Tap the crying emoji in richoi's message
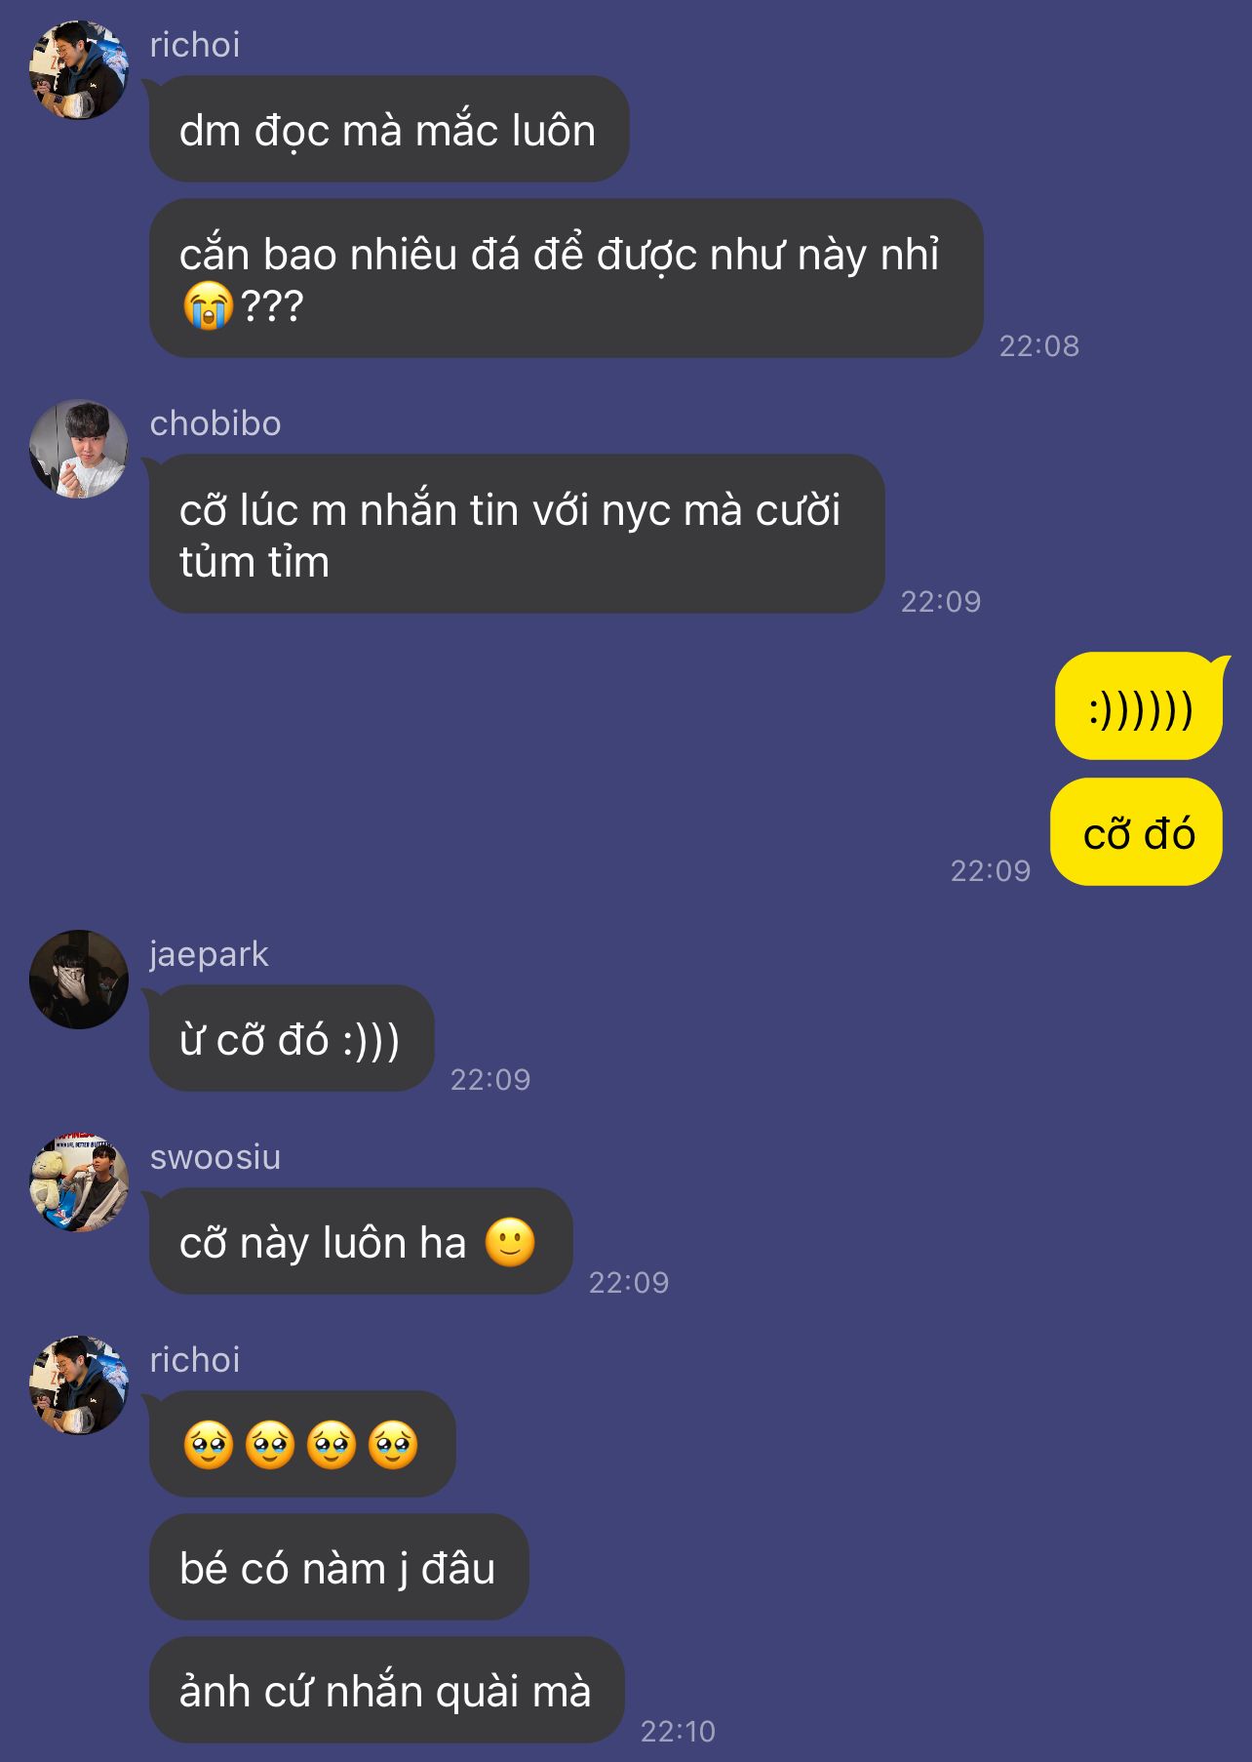 tap(208, 305)
